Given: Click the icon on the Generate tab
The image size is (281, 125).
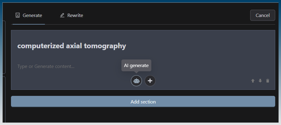Looking at the screenshot, I should (18, 15).
